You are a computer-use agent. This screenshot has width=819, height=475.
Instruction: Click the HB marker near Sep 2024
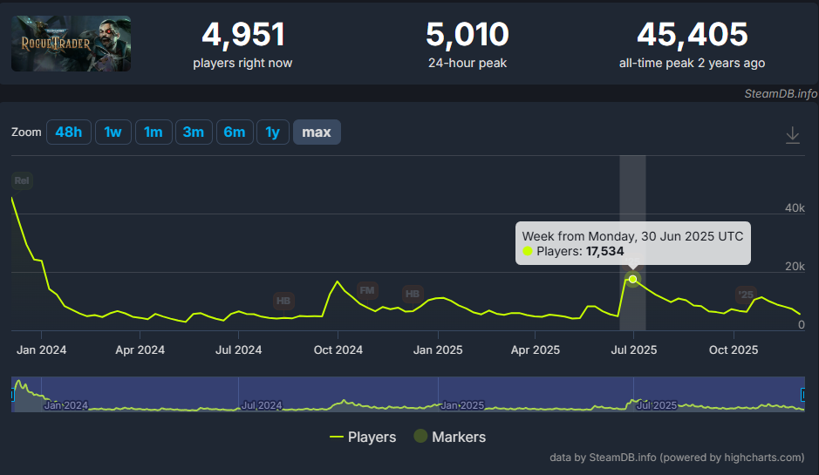[x=283, y=301]
